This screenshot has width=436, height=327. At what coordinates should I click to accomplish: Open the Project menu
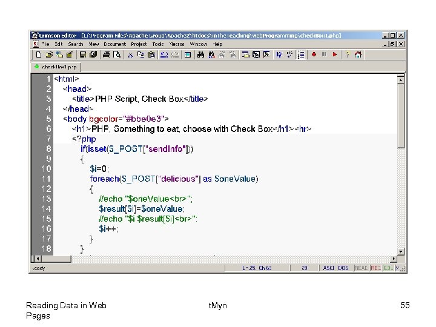[x=139, y=44]
